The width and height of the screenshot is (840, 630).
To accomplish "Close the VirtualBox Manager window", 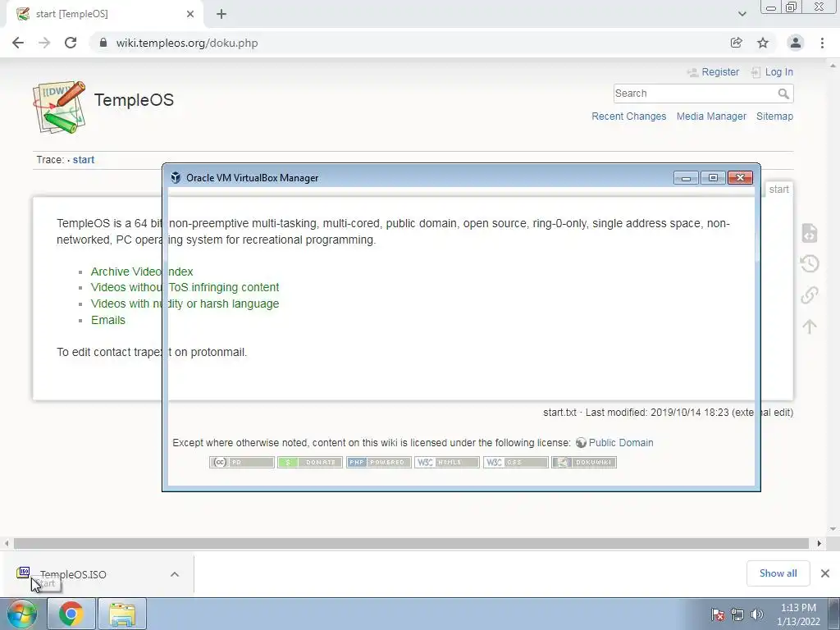I will 741,177.
